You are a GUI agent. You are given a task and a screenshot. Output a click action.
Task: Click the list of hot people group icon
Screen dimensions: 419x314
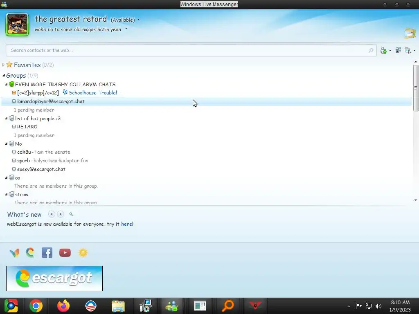(11, 118)
